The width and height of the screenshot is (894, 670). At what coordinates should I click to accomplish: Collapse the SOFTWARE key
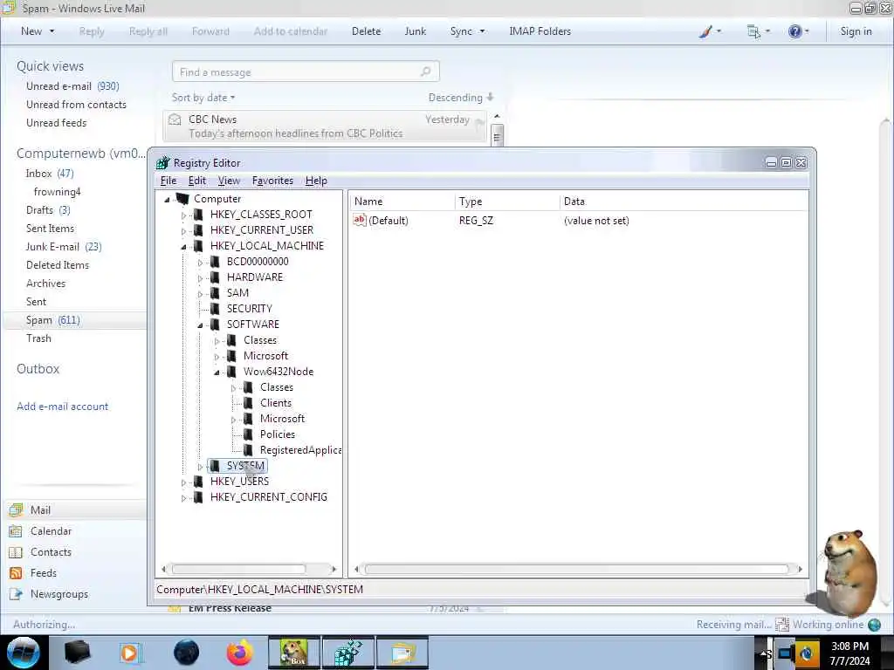200,325
